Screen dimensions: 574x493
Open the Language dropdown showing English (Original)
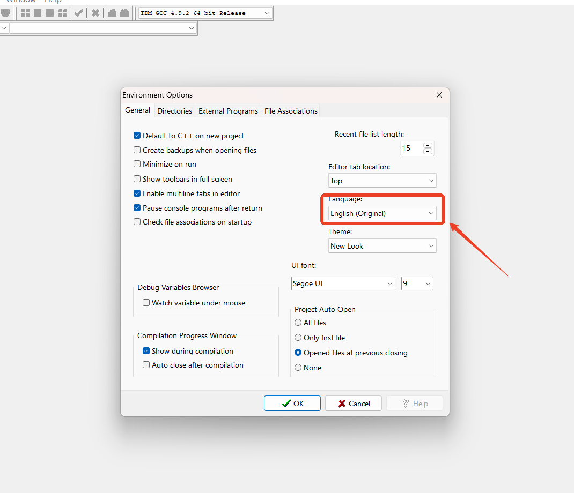[382, 213]
